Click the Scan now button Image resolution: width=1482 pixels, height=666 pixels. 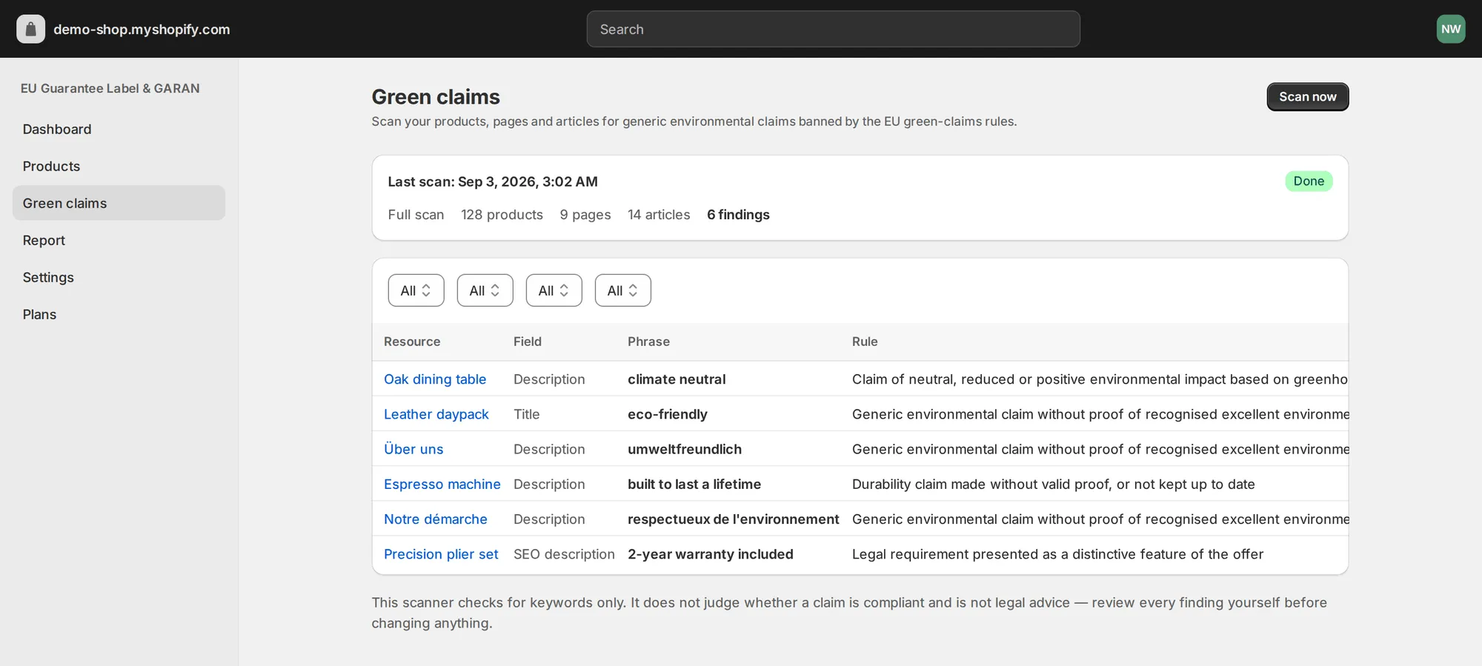[1307, 97]
